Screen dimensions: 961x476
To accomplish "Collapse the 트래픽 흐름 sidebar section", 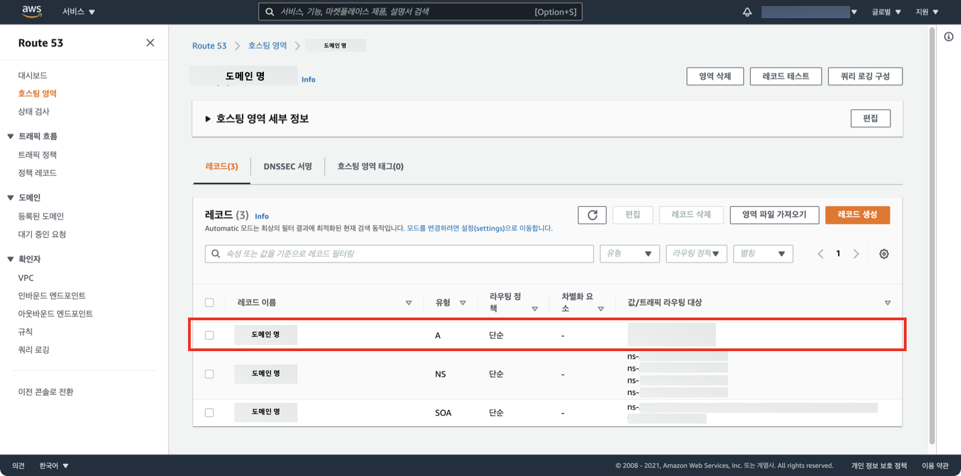I will [10, 136].
